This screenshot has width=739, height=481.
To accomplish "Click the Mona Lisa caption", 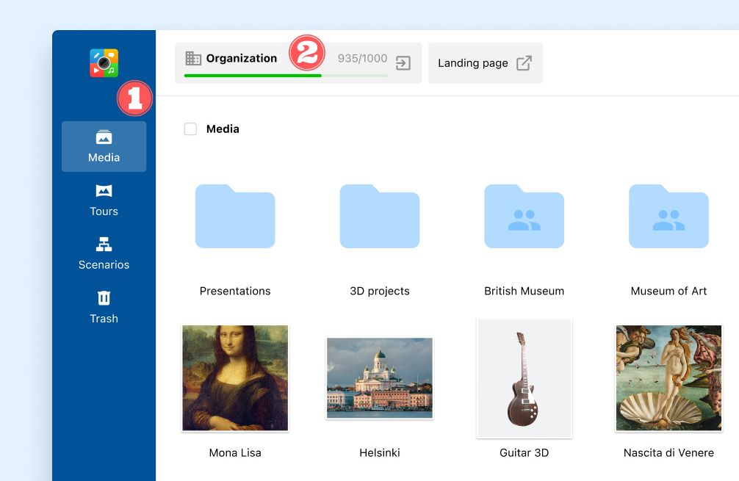I will tap(235, 453).
